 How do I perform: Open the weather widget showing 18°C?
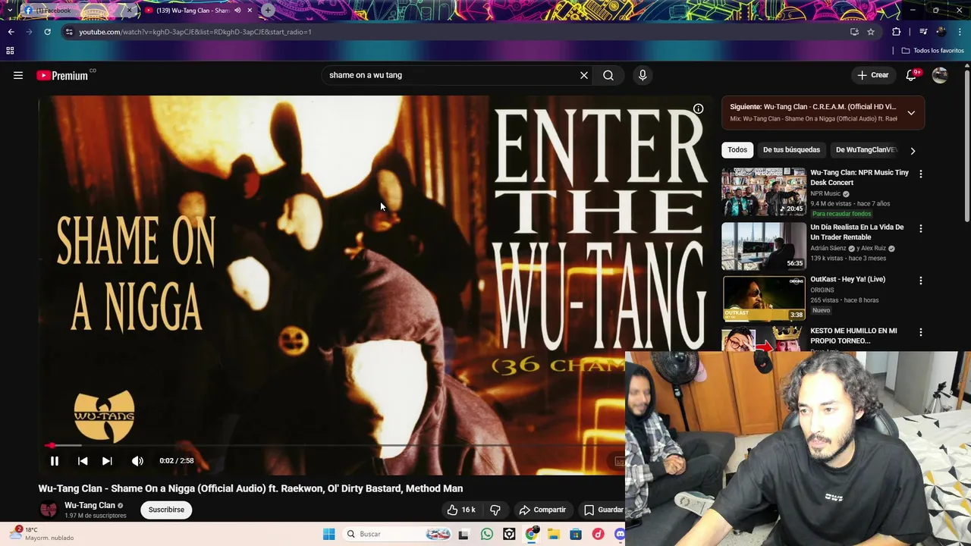pyautogui.click(x=42, y=534)
